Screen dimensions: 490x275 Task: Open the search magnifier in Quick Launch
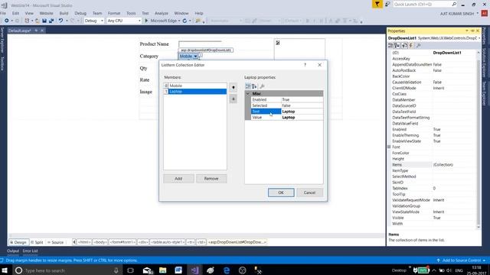tap(454, 4)
